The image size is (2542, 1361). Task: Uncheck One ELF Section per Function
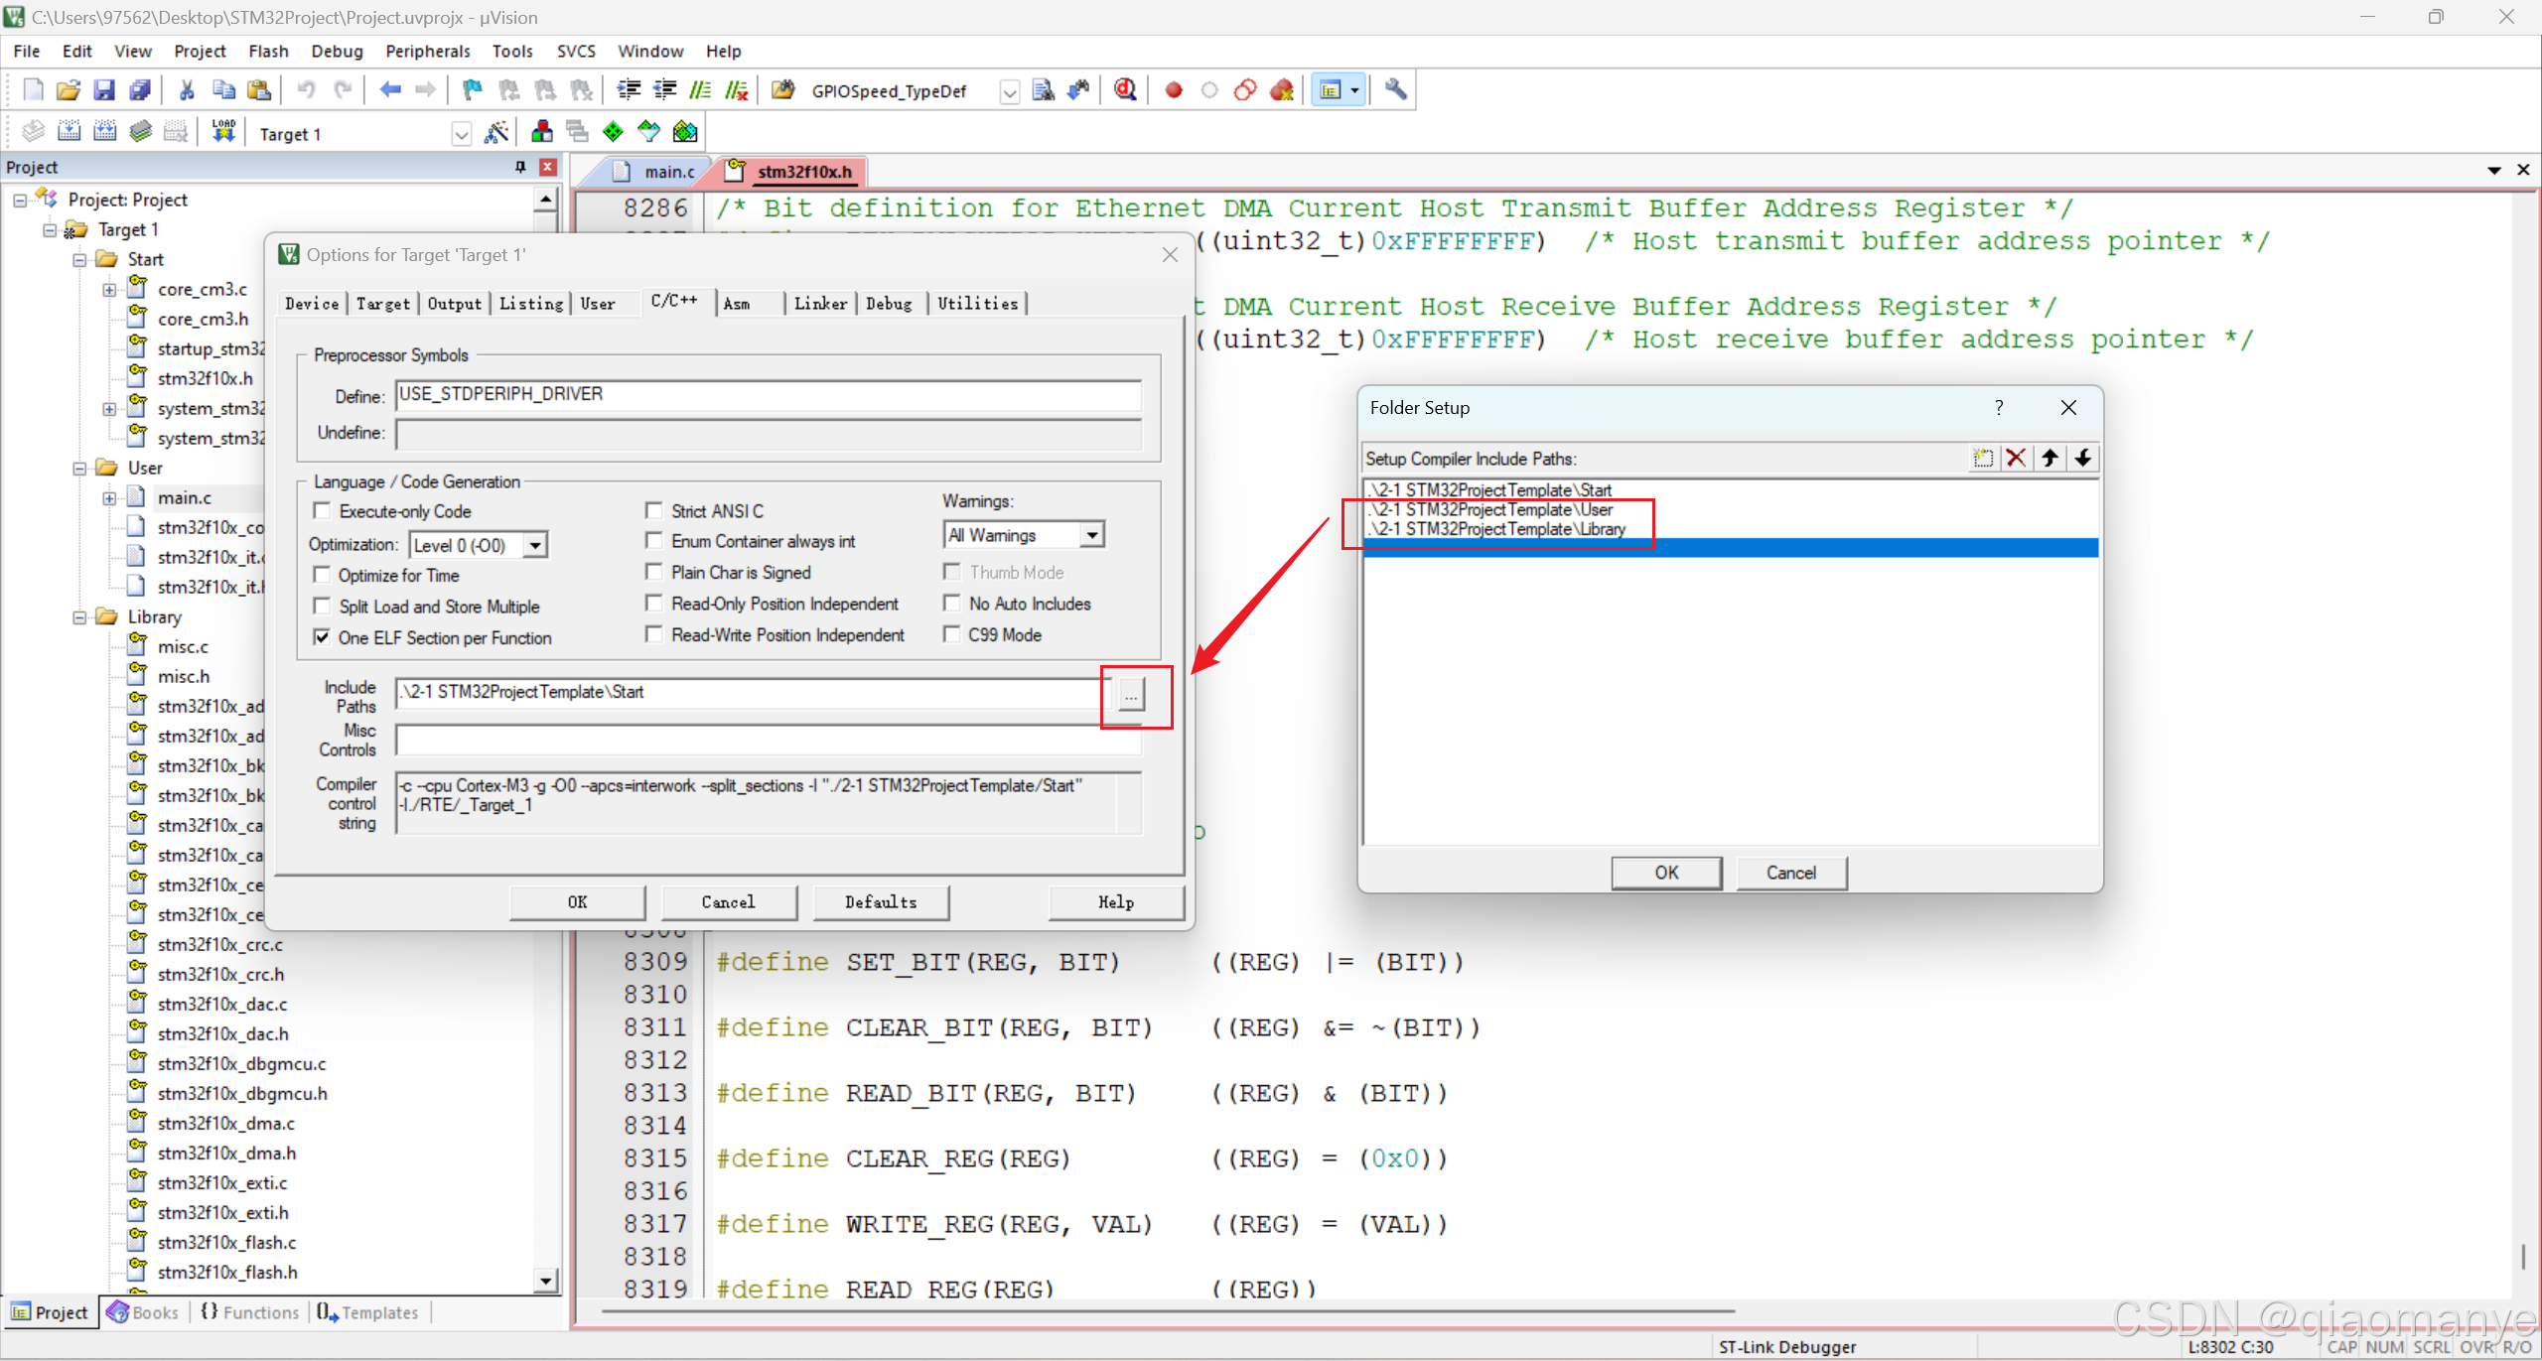pyautogui.click(x=322, y=637)
